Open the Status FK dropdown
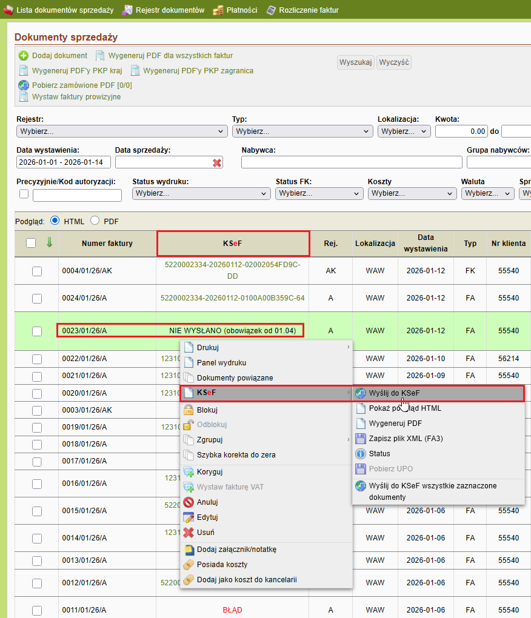531x618 pixels. pos(319,194)
